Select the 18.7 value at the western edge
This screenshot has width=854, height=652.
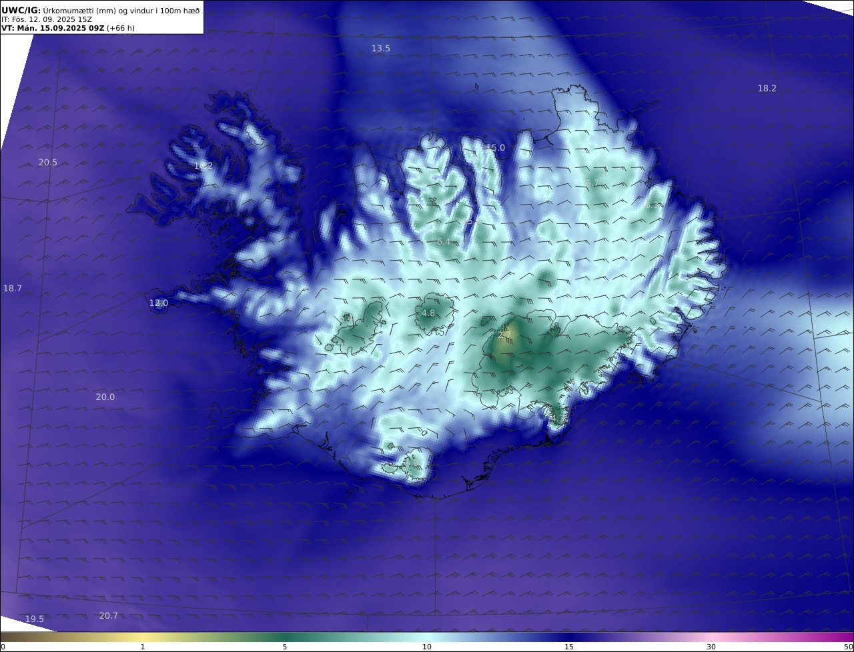tap(13, 289)
